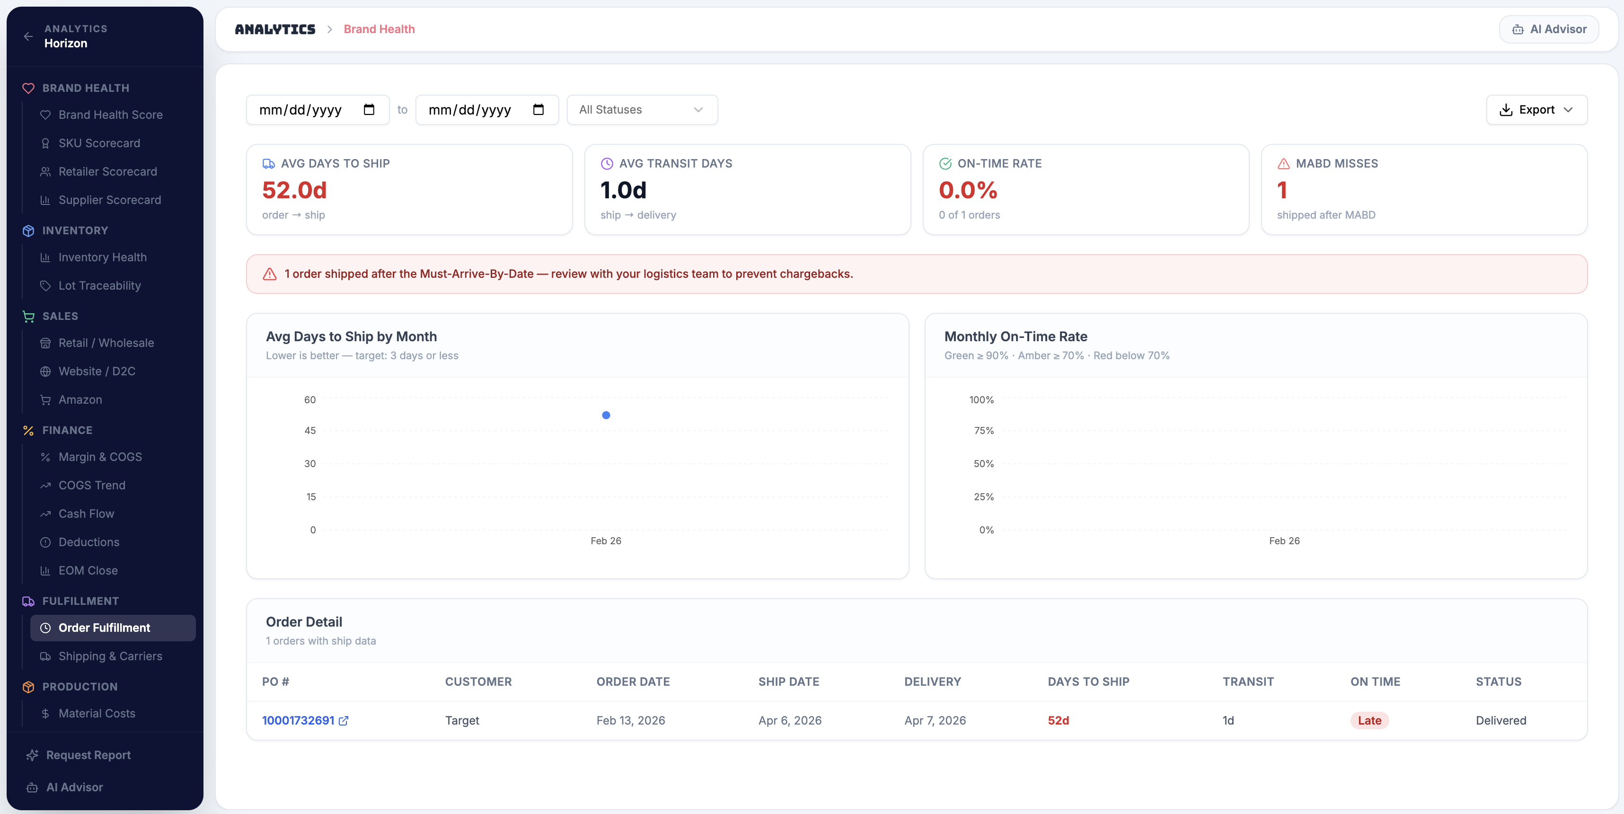Click the Inventory cube section icon
The image size is (1624, 814).
point(28,231)
